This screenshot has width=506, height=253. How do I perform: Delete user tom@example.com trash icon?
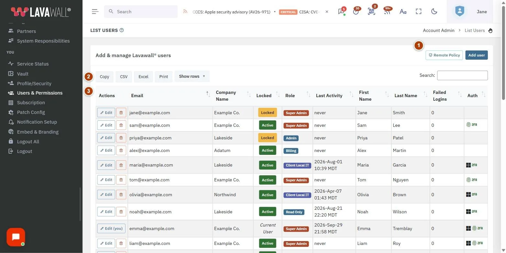point(121,180)
